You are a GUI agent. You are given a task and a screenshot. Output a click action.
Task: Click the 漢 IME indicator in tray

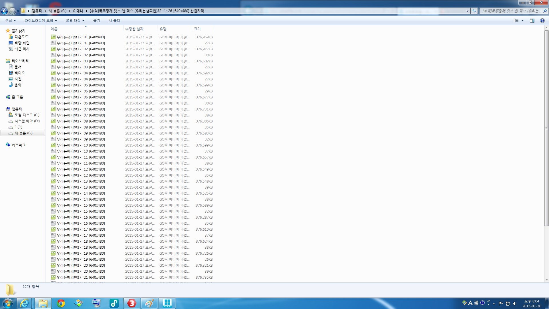click(476, 303)
